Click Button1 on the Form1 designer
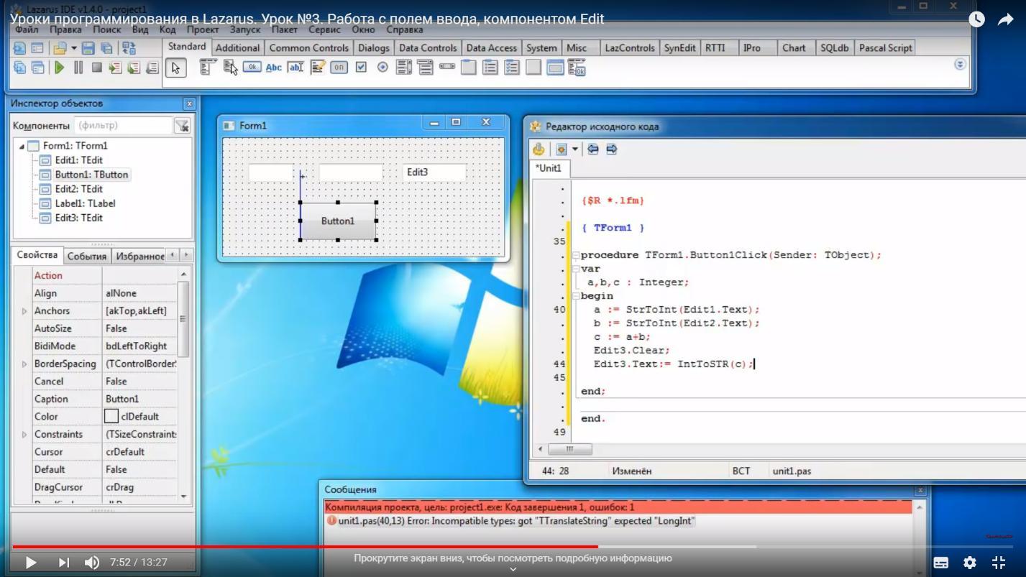The width and height of the screenshot is (1026, 577). coord(338,221)
